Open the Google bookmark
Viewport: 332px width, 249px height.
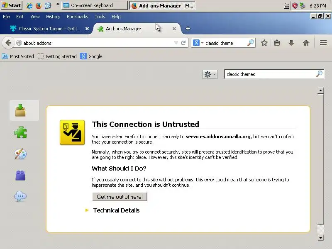click(91, 56)
